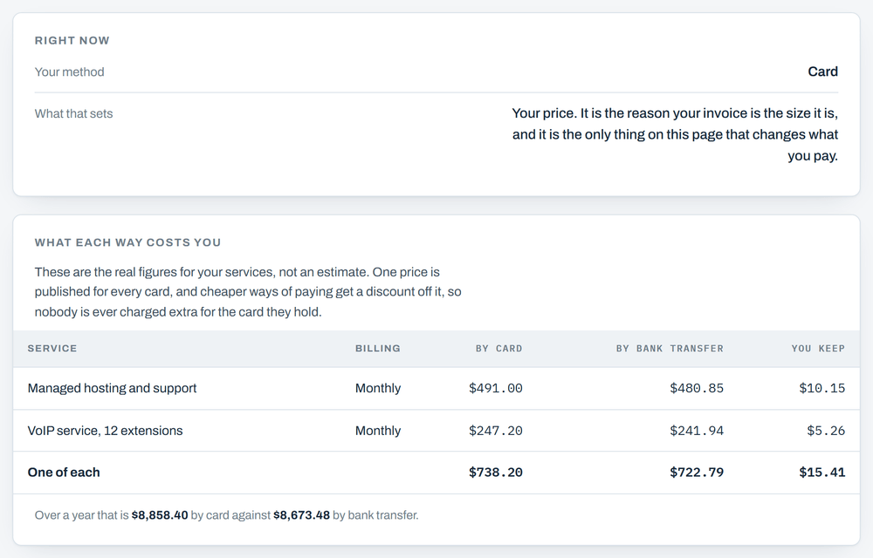
Task: Click the 'Card' payment method value
Action: (x=822, y=71)
